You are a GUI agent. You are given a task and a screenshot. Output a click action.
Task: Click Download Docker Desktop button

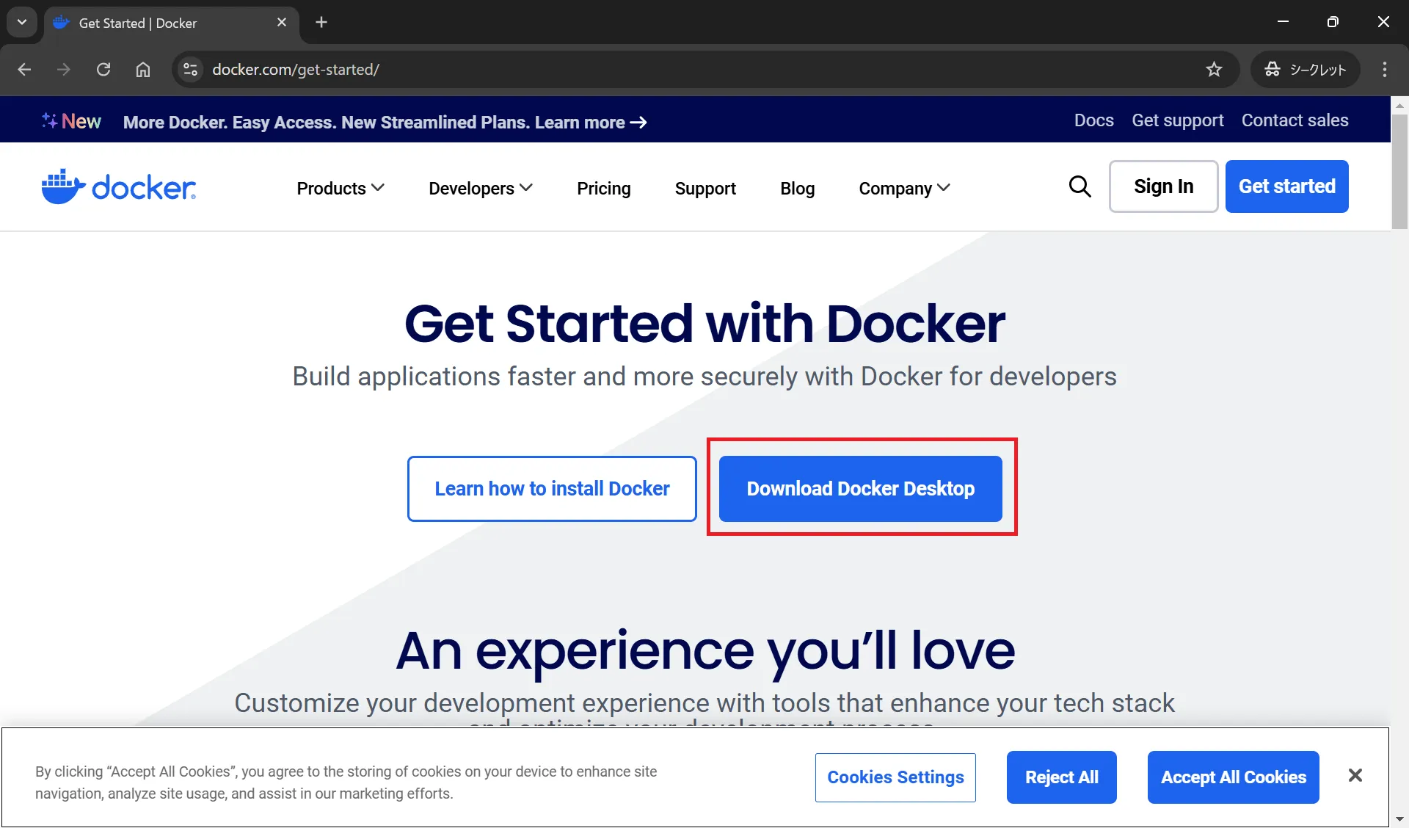click(x=861, y=489)
